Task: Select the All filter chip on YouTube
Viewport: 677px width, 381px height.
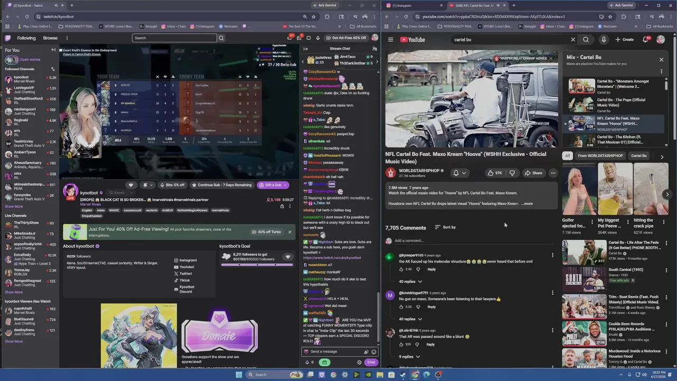Action: (x=568, y=156)
